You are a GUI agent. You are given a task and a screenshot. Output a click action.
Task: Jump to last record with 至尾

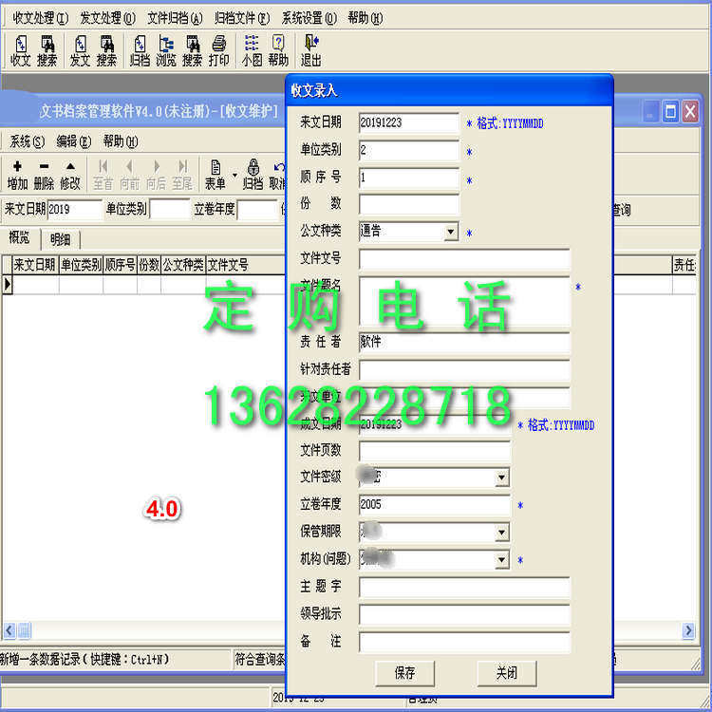pyautogui.click(x=182, y=175)
